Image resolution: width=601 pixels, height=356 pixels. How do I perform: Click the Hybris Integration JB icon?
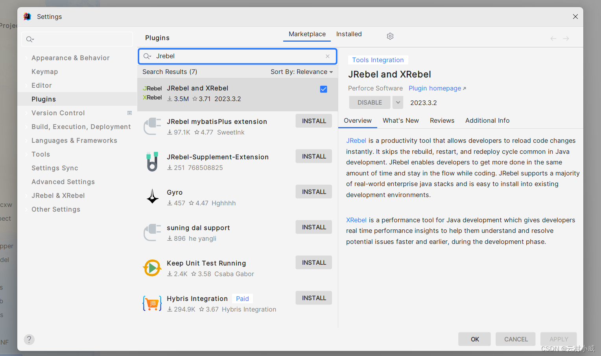[152, 303]
